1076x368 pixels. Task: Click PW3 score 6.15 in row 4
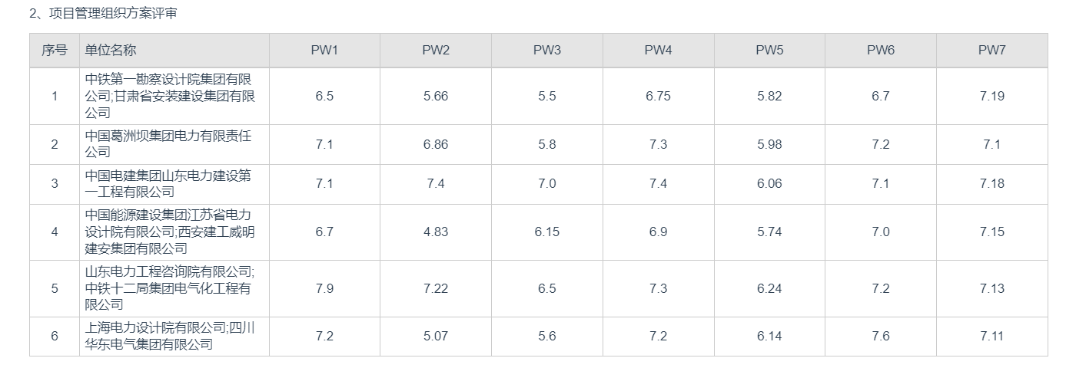pyautogui.click(x=546, y=232)
